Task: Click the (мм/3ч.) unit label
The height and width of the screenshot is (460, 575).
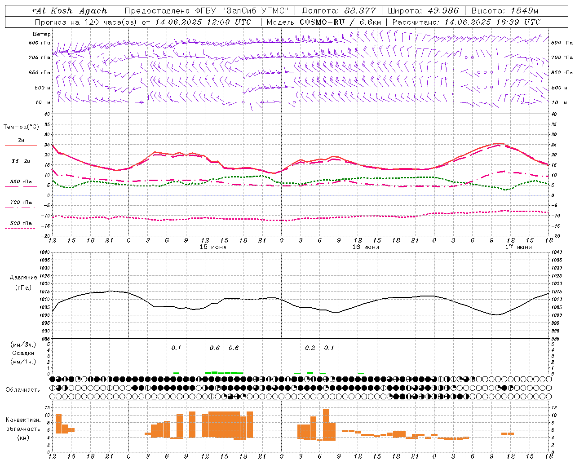Action: 22,345
